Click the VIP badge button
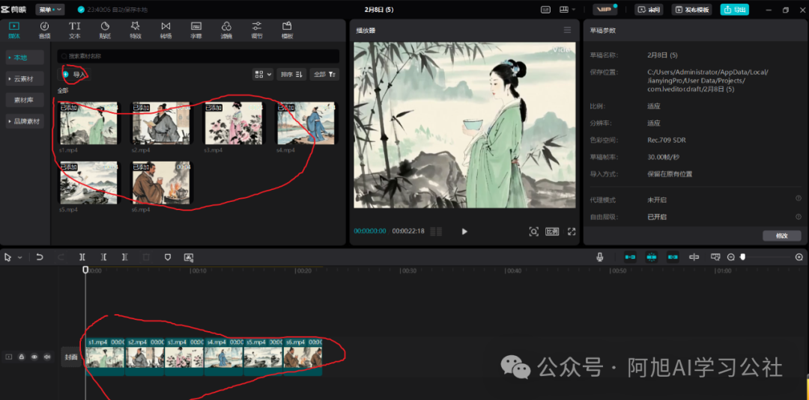Viewport: 809px width, 400px height. click(x=605, y=10)
